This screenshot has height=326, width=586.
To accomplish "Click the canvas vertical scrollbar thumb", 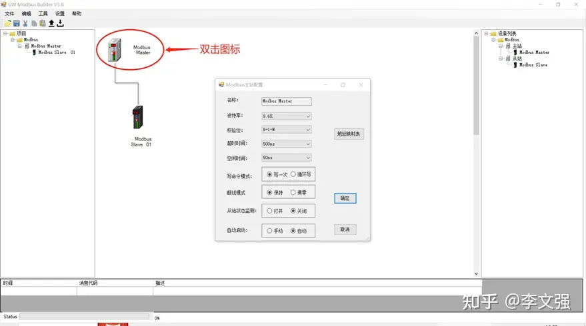I will [x=476, y=86].
